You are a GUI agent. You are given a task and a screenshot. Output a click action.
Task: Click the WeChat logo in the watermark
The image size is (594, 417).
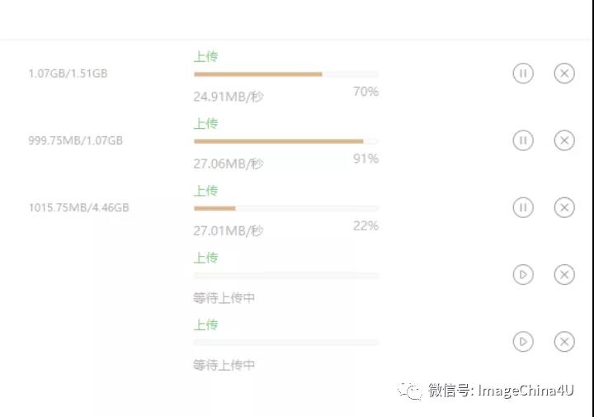[x=409, y=391]
